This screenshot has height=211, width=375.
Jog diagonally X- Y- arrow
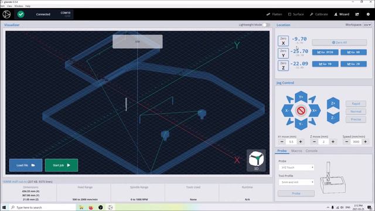pos(290,122)
